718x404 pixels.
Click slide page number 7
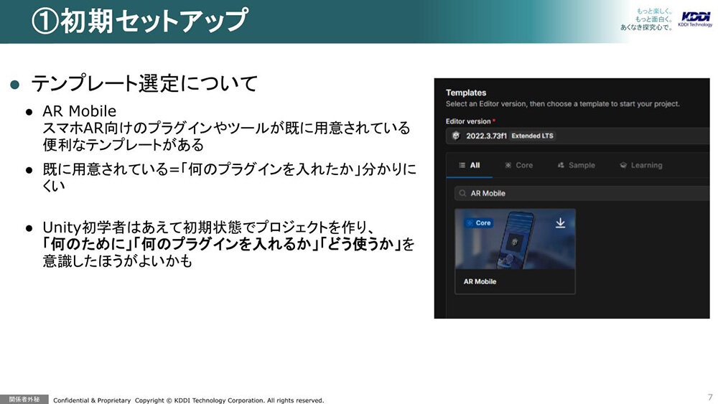tap(709, 397)
